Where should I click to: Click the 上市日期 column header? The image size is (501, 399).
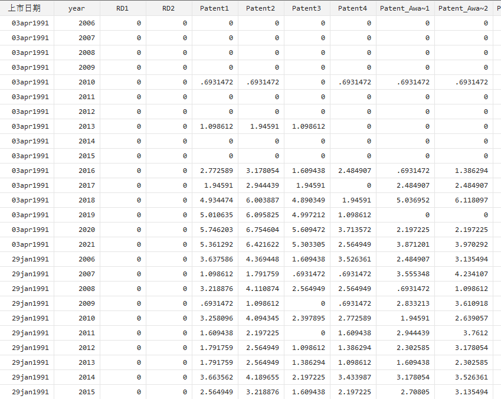click(x=27, y=8)
